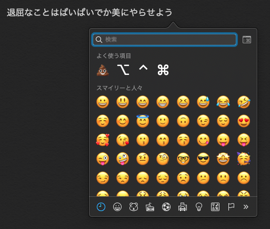Open the Objects light bulb tab
Image resolution: width=270 pixels, height=229 pixels.
(199, 207)
